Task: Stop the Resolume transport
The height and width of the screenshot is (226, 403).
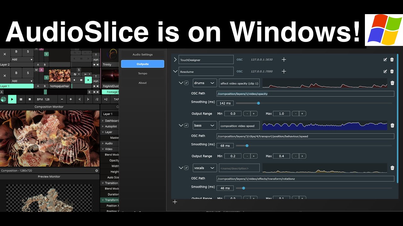Action: (30, 99)
